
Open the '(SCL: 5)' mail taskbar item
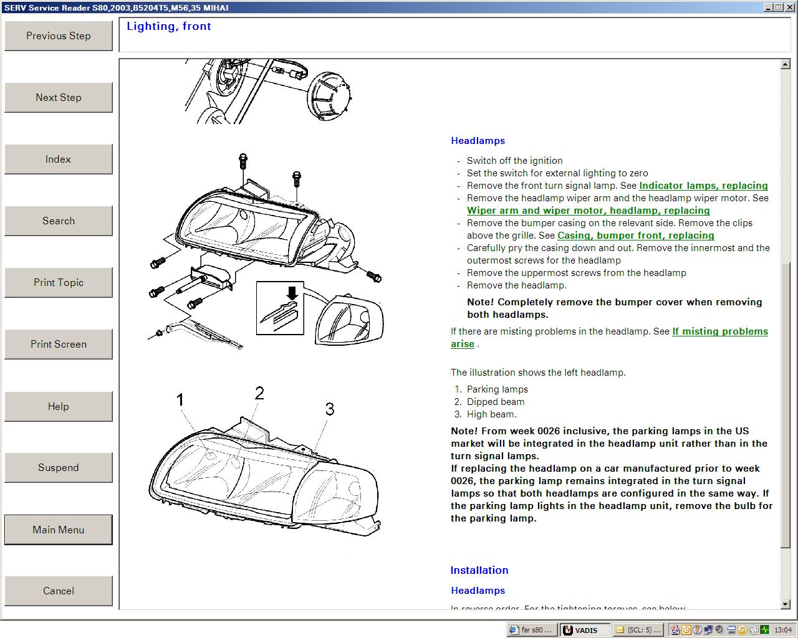tap(638, 630)
